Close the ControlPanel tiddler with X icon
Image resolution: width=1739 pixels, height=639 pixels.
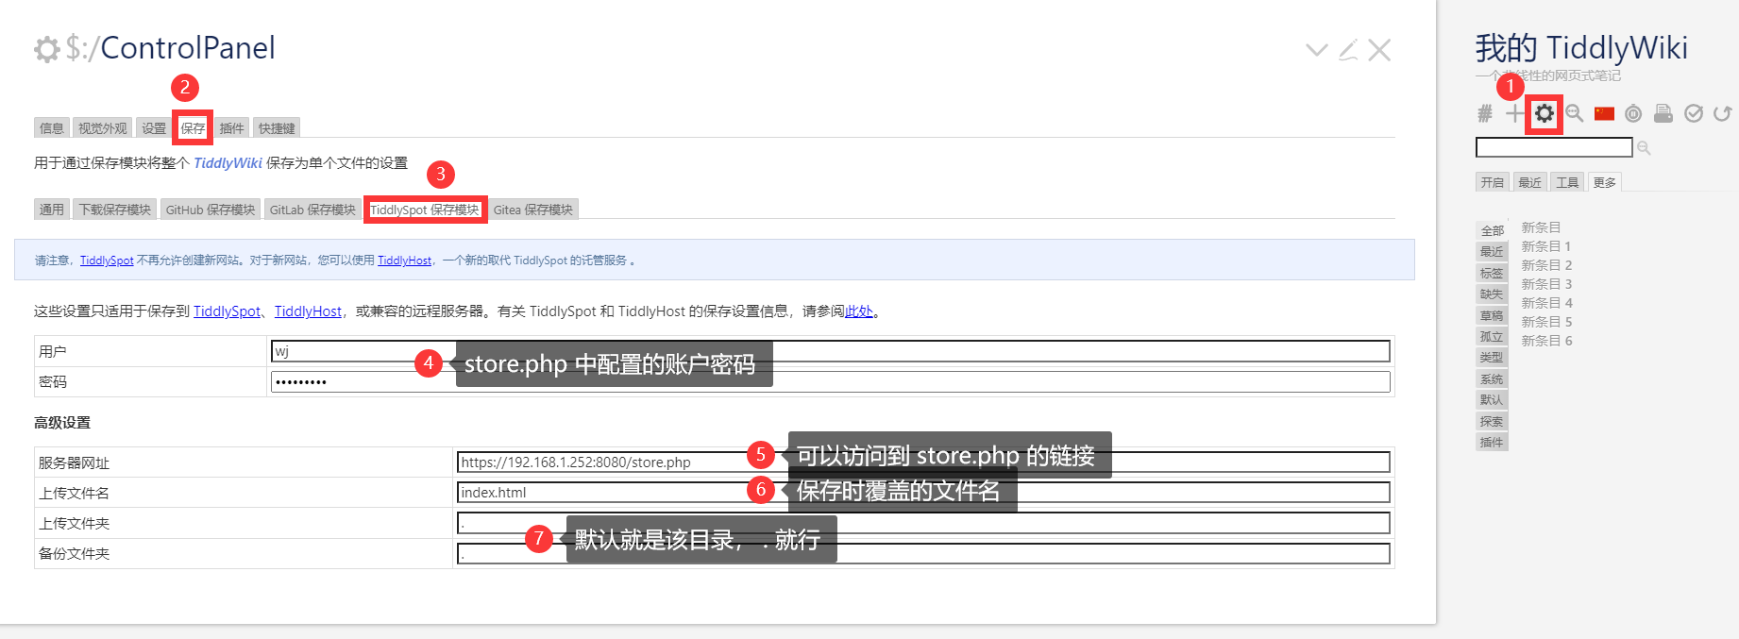1379,50
